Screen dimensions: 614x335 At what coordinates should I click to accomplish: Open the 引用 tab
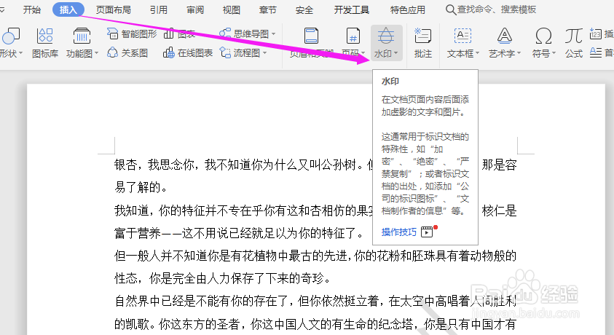[159, 9]
